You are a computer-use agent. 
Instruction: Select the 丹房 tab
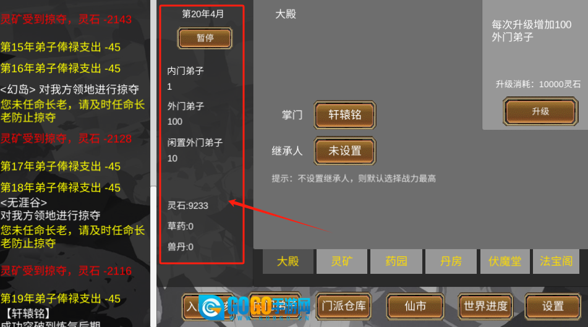click(x=451, y=261)
